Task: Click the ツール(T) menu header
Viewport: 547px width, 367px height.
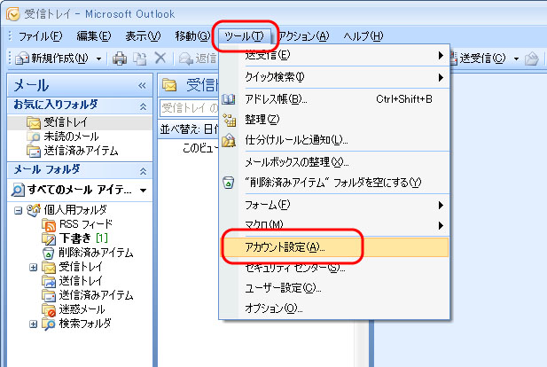Action: pos(244,36)
